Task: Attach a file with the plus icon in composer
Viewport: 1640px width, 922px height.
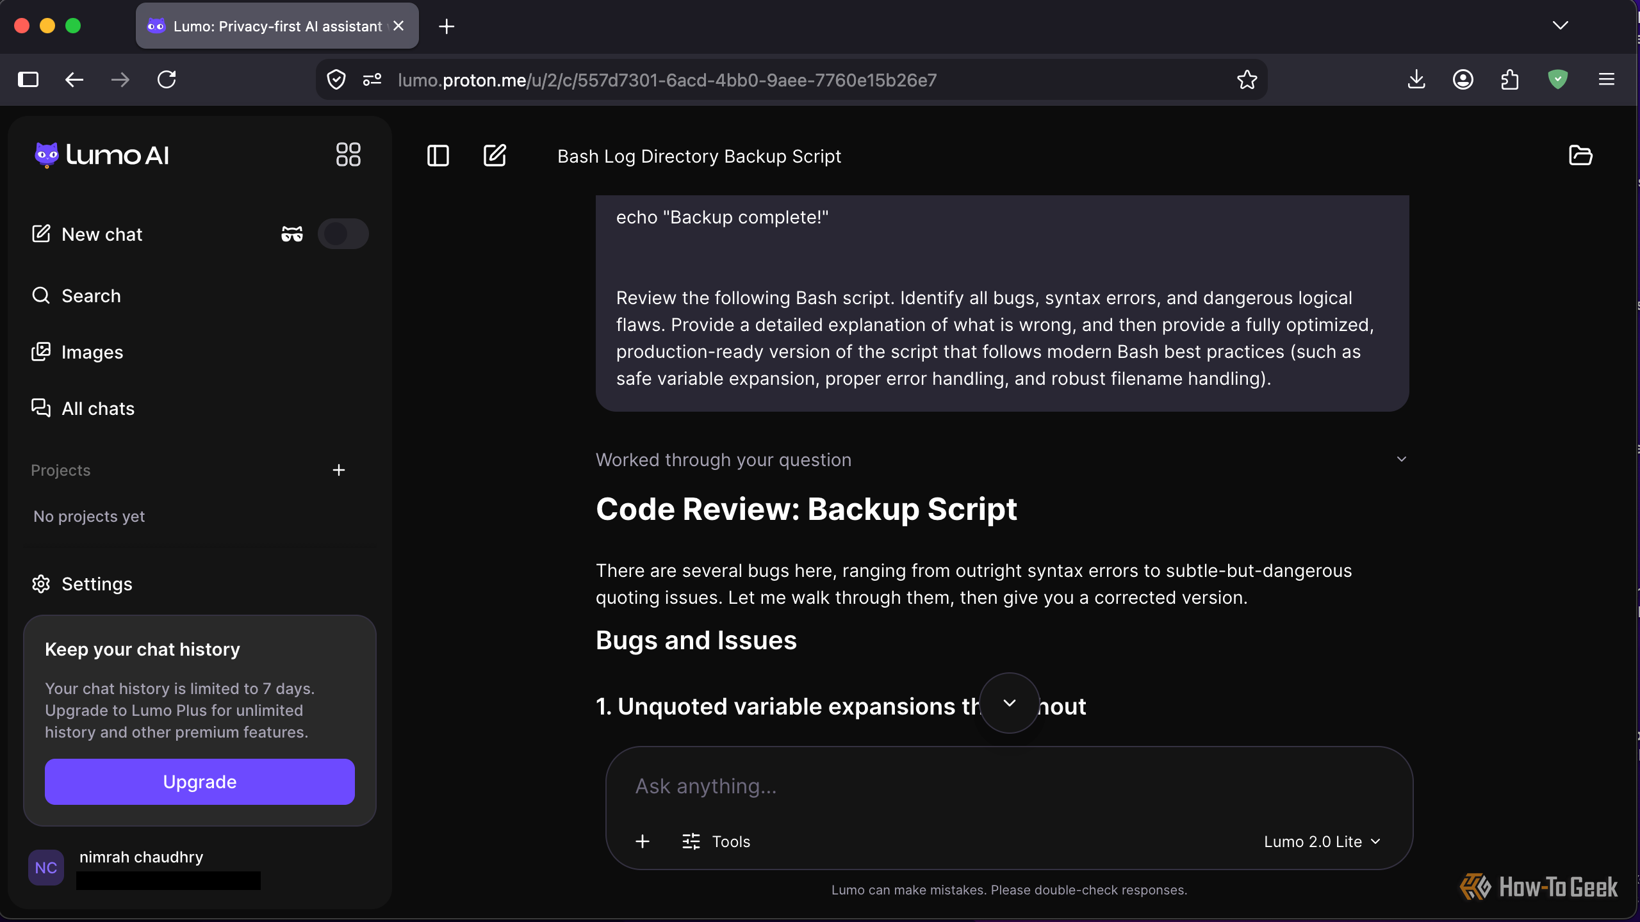Action: 643,841
